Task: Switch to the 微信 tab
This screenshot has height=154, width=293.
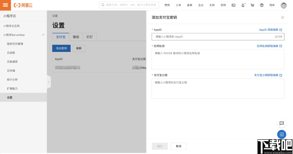Action: tap(76, 37)
